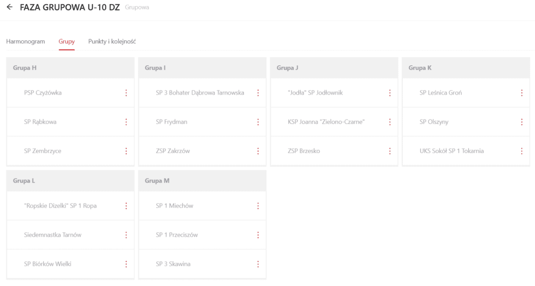
Task: Click the Grupa L header
Action: pos(24,181)
